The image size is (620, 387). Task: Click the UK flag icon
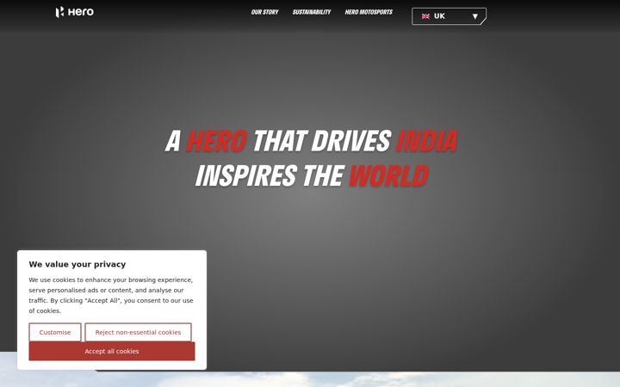pyautogui.click(x=425, y=16)
